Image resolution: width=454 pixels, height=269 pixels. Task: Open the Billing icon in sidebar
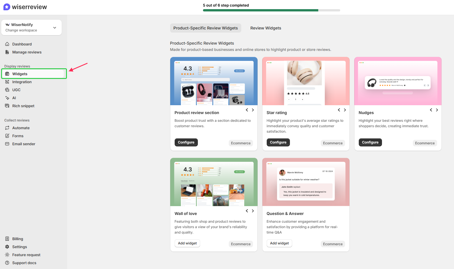coord(7,239)
